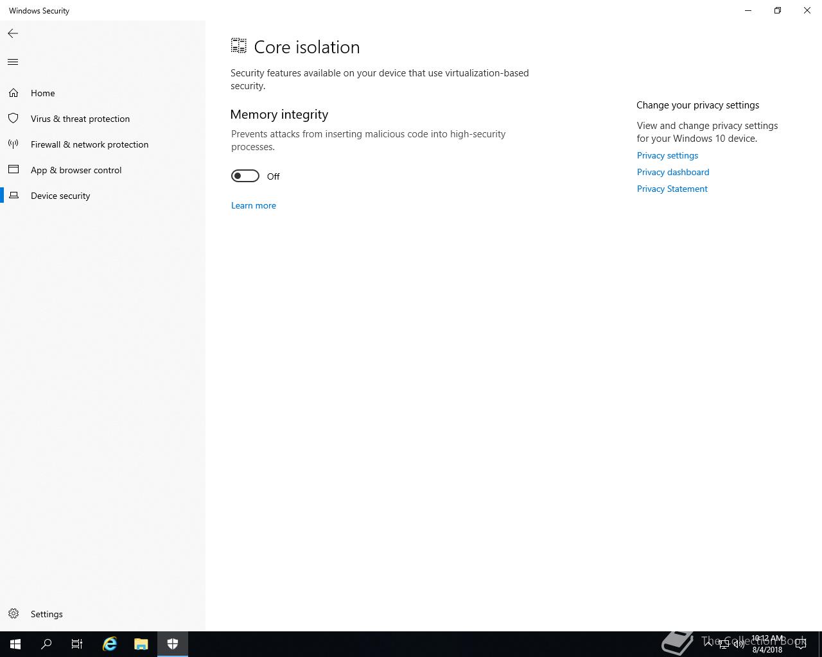Enable the Memory integrity toggle
822x657 pixels.
(245, 176)
